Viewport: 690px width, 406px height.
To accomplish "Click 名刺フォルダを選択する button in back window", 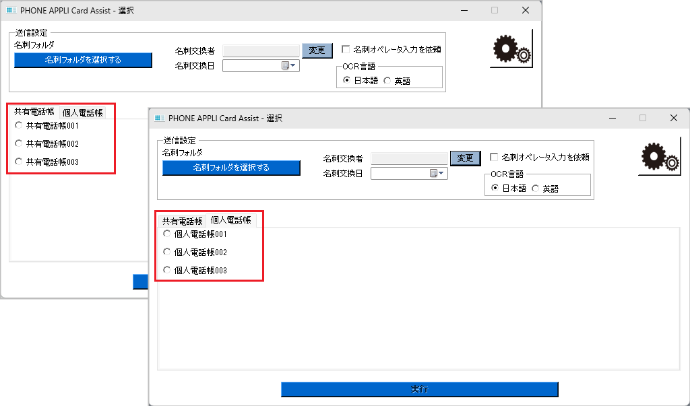I will [83, 60].
